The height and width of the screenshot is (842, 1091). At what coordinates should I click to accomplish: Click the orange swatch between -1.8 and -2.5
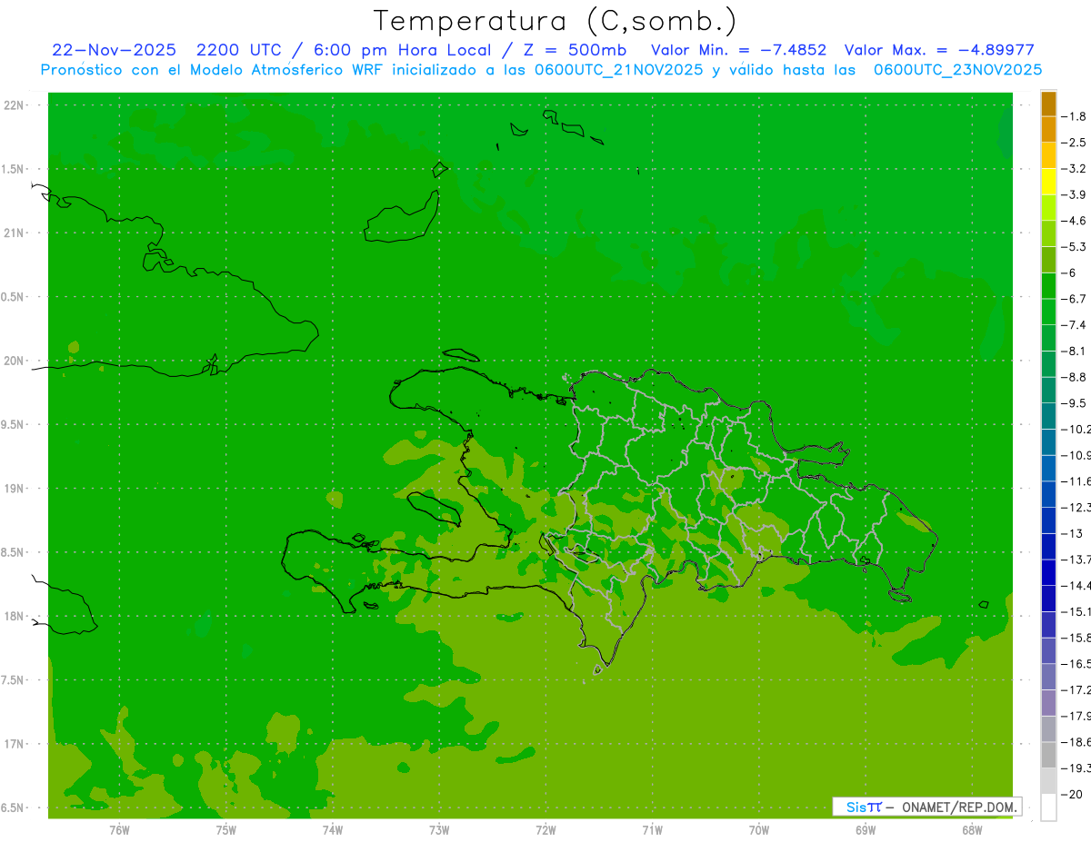1048,130
